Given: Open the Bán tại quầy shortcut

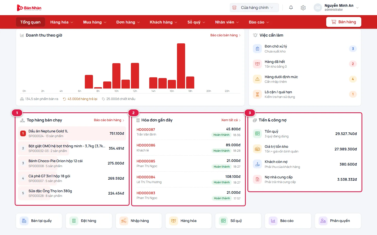Looking at the screenshot, I should 39,221.
